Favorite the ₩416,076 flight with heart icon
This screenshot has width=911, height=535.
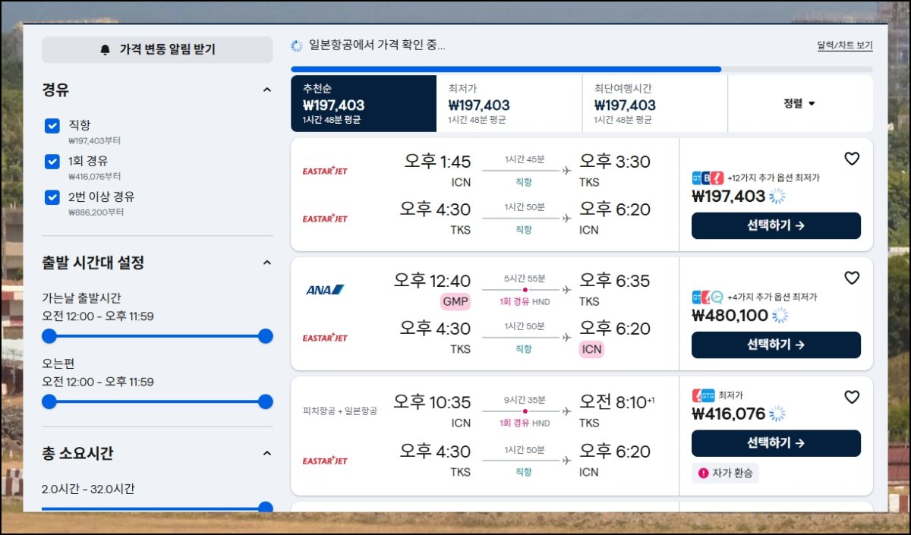852,397
